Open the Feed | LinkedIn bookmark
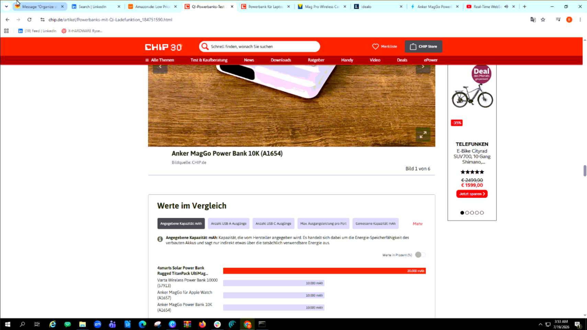The image size is (587, 330). tap(37, 31)
